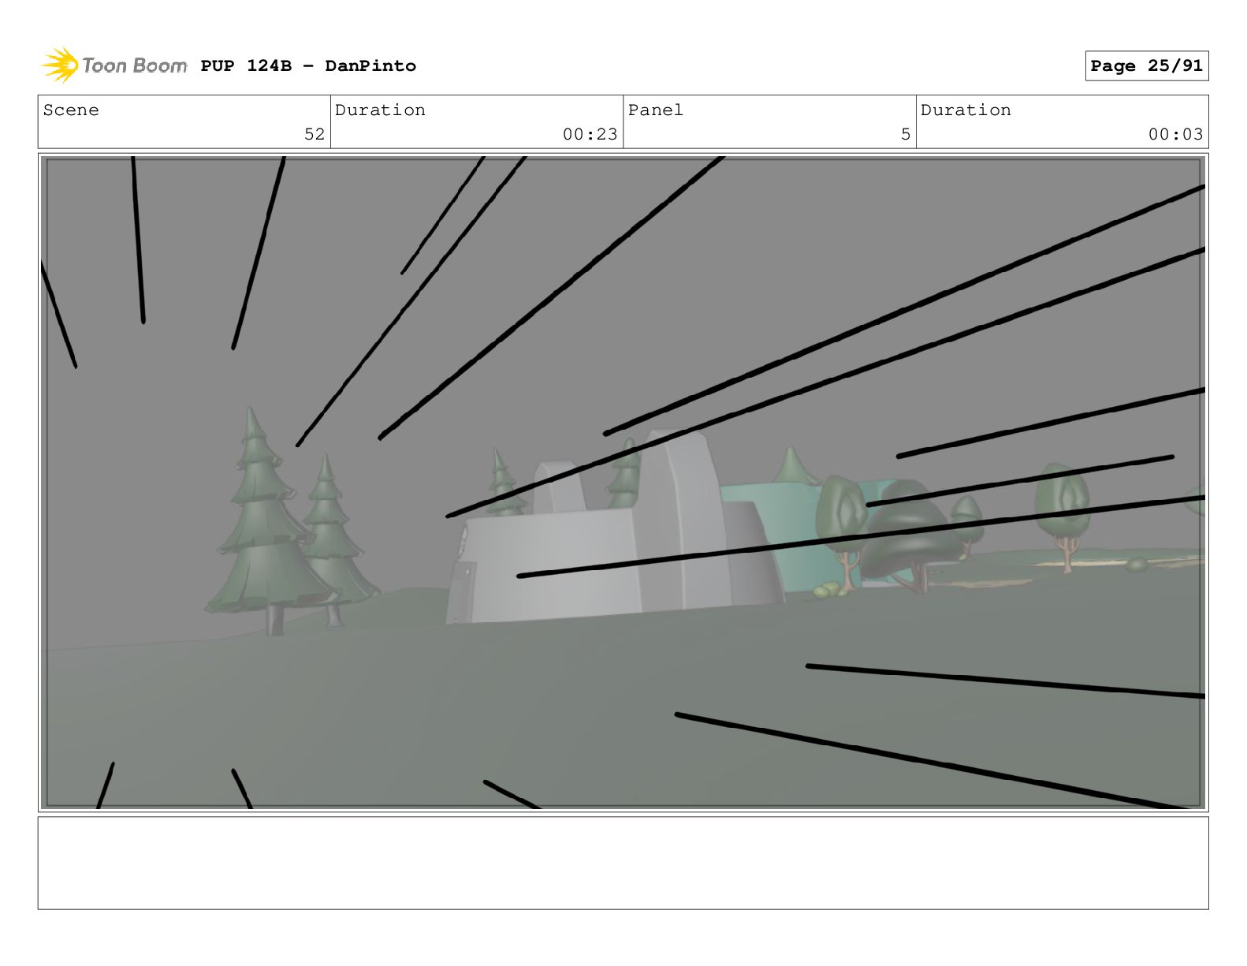Click the panel duration value '00:03'

1175,134
